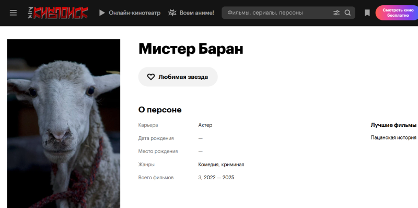Open the bookmarks icon in header
Image resolution: width=418 pixels, height=208 pixels.
[x=367, y=13]
